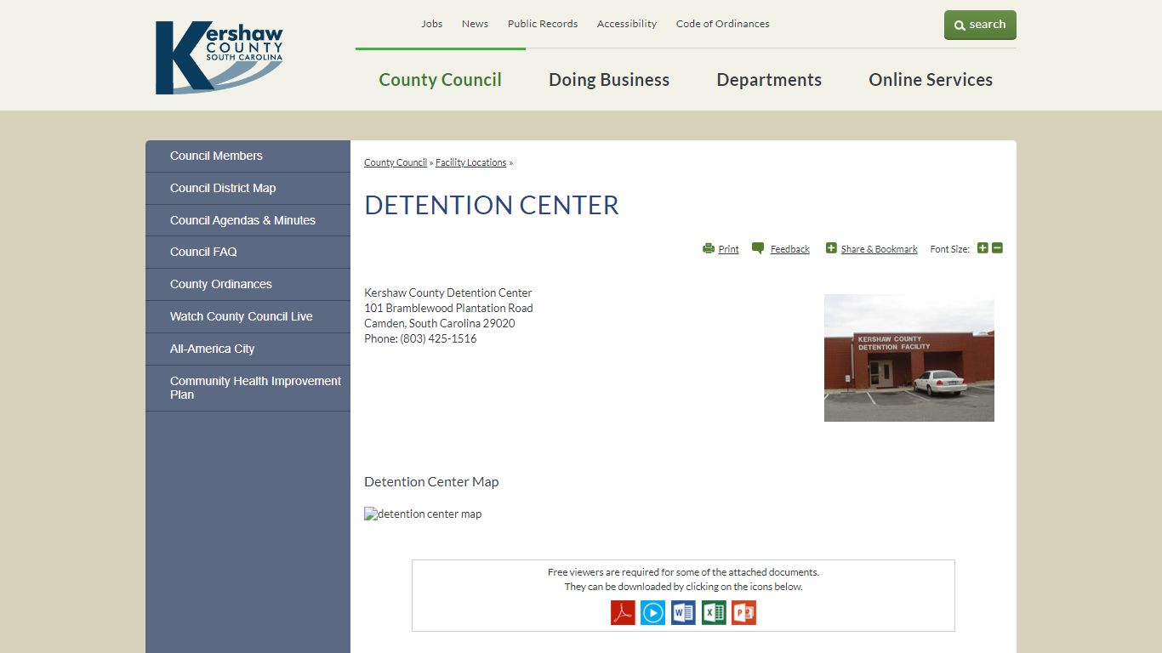Open Public Records link
This screenshot has width=1162, height=653.
(x=543, y=24)
